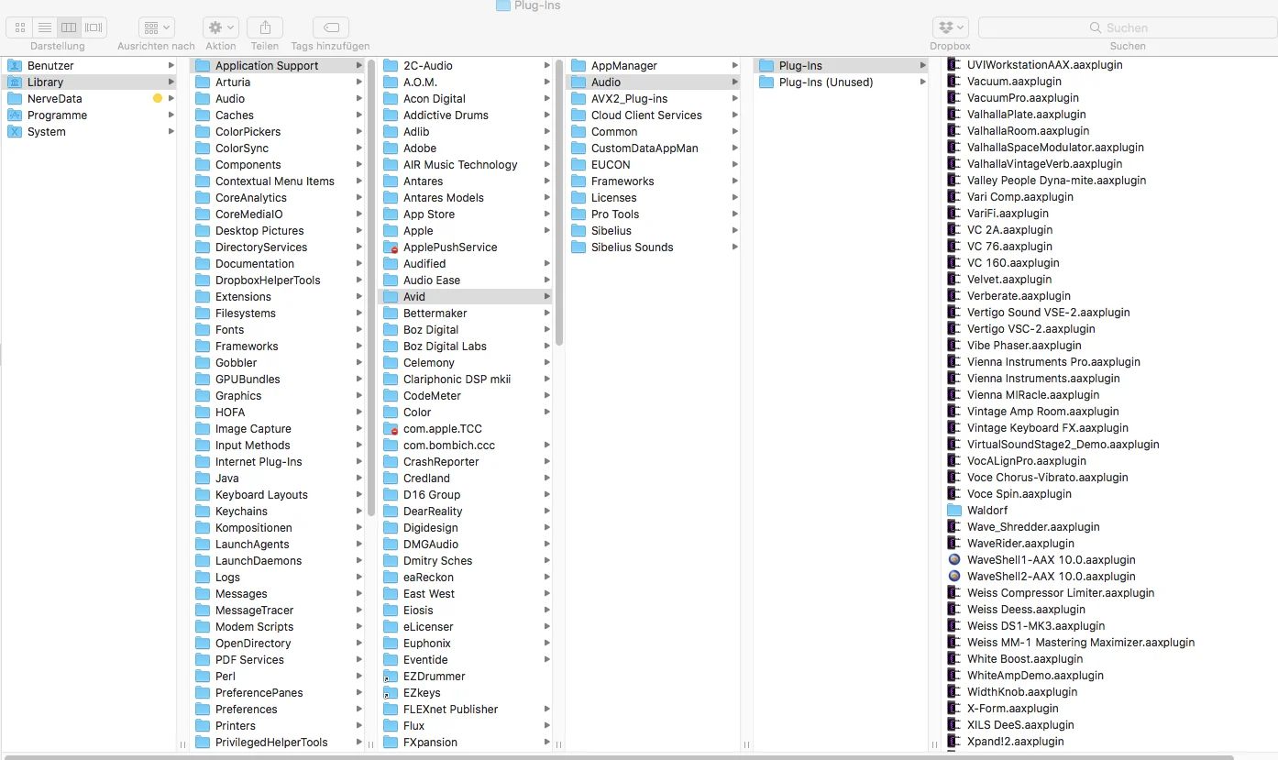
Task: Select the Audio folder under Avid
Action: coord(654,82)
